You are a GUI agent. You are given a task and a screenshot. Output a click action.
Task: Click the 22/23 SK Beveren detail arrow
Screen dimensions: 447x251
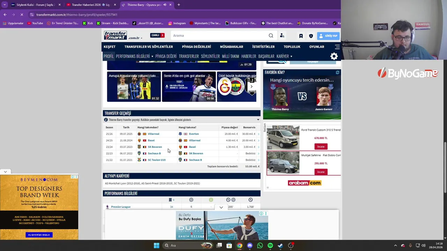coord(258,153)
